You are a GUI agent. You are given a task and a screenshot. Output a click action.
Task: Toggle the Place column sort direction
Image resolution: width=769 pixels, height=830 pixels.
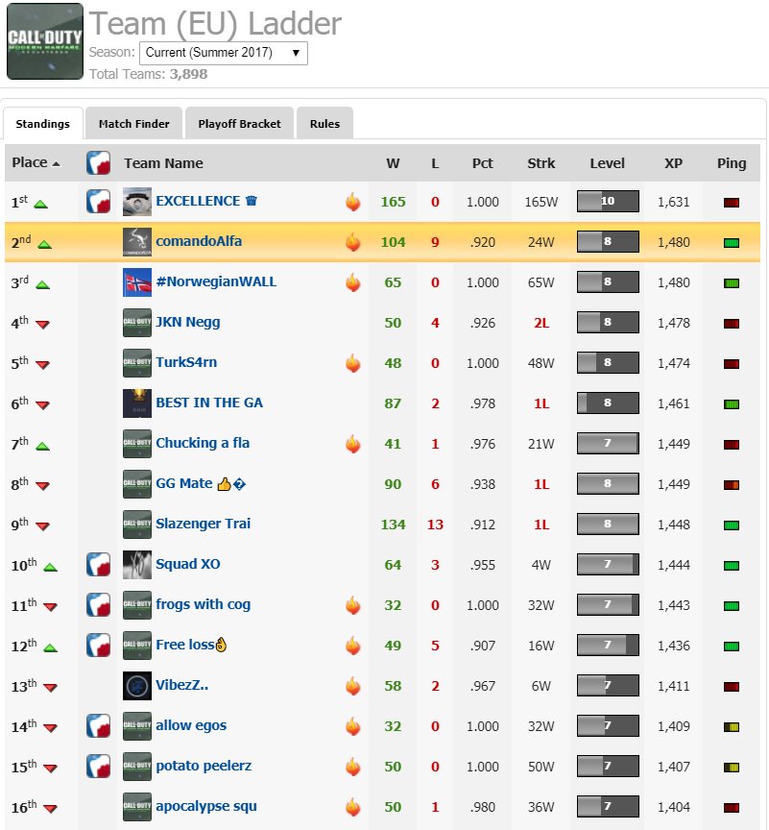pyautogui.click(x=39, y=163)
